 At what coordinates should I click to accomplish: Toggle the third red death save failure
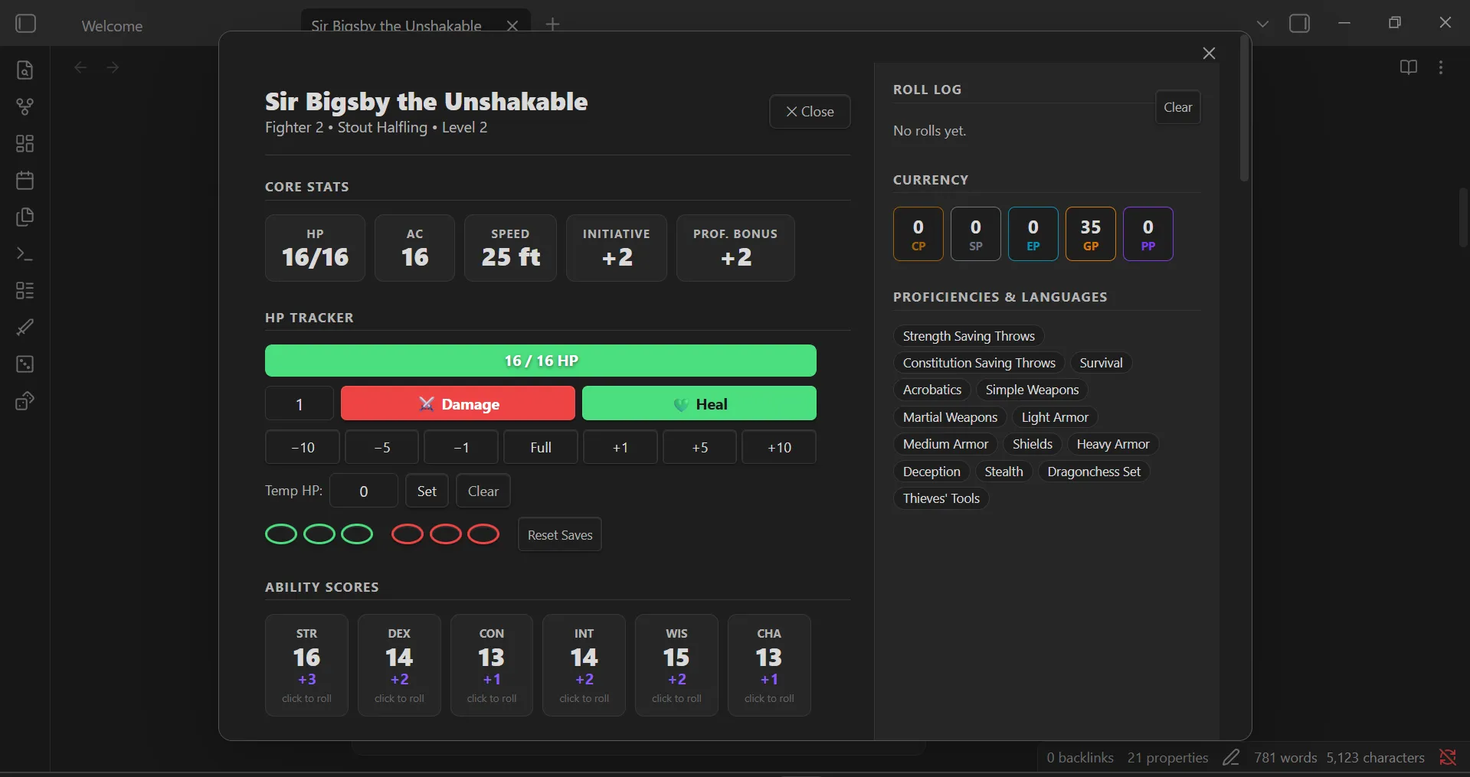483,534
